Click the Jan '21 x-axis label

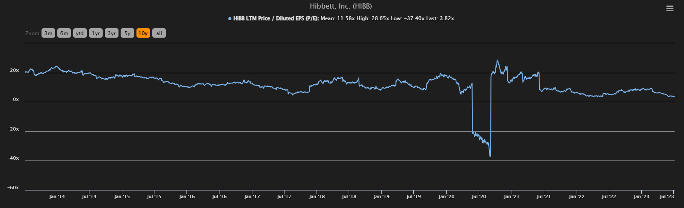click(512, 196)
